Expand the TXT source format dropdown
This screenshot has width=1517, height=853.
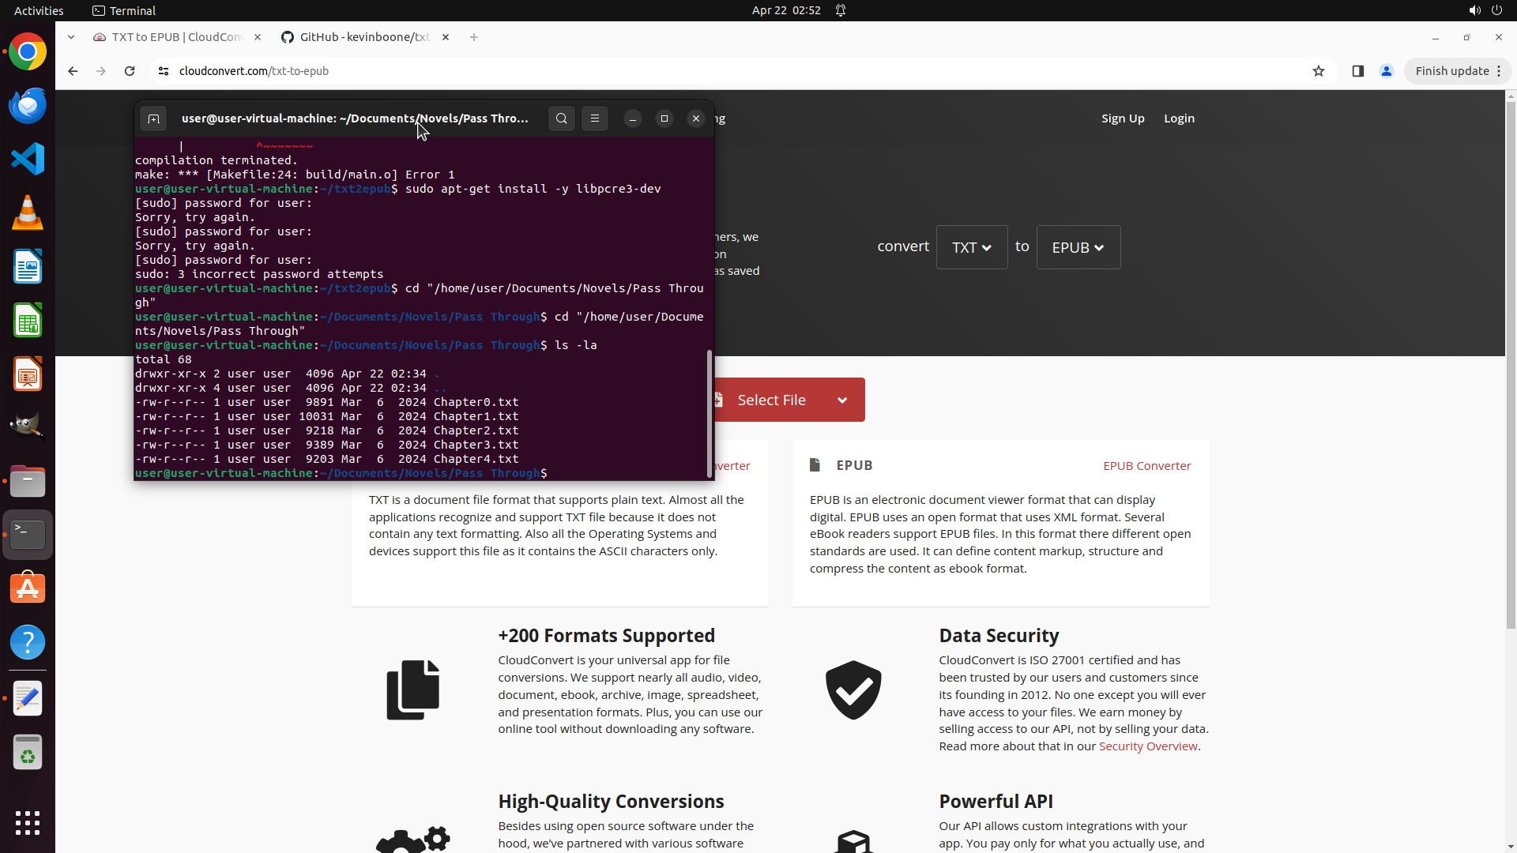click(971, 247)
